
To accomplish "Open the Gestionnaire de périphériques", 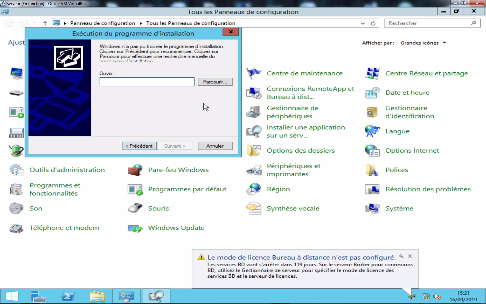I will pyautogui.click(x=292, y=112).
